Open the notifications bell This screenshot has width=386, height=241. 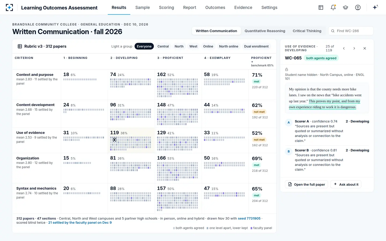[333, 7]
